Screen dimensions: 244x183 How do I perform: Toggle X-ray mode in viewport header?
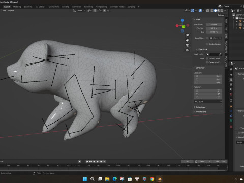pos(208,11)
